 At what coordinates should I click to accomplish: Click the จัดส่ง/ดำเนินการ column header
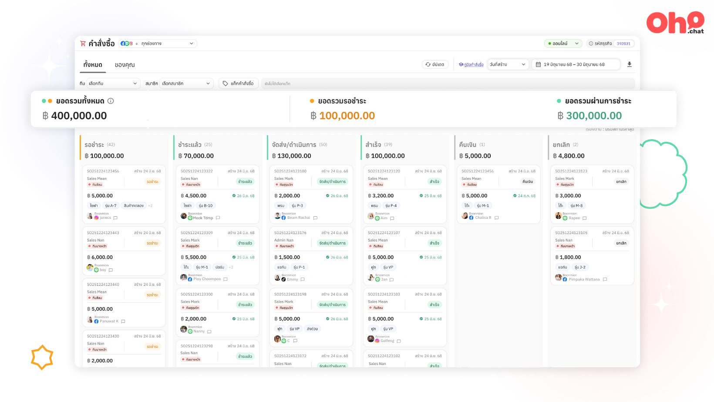294,144
